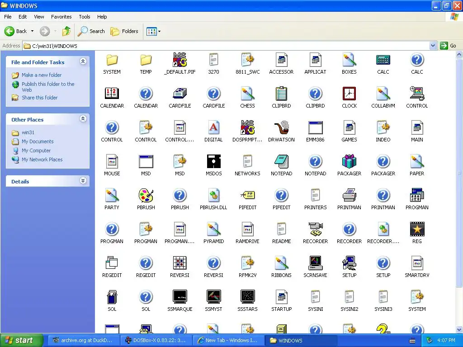Select the PRINTMAN printer icon
The width and height of the screenshot is (463, 347).
(x=350, y=195)
